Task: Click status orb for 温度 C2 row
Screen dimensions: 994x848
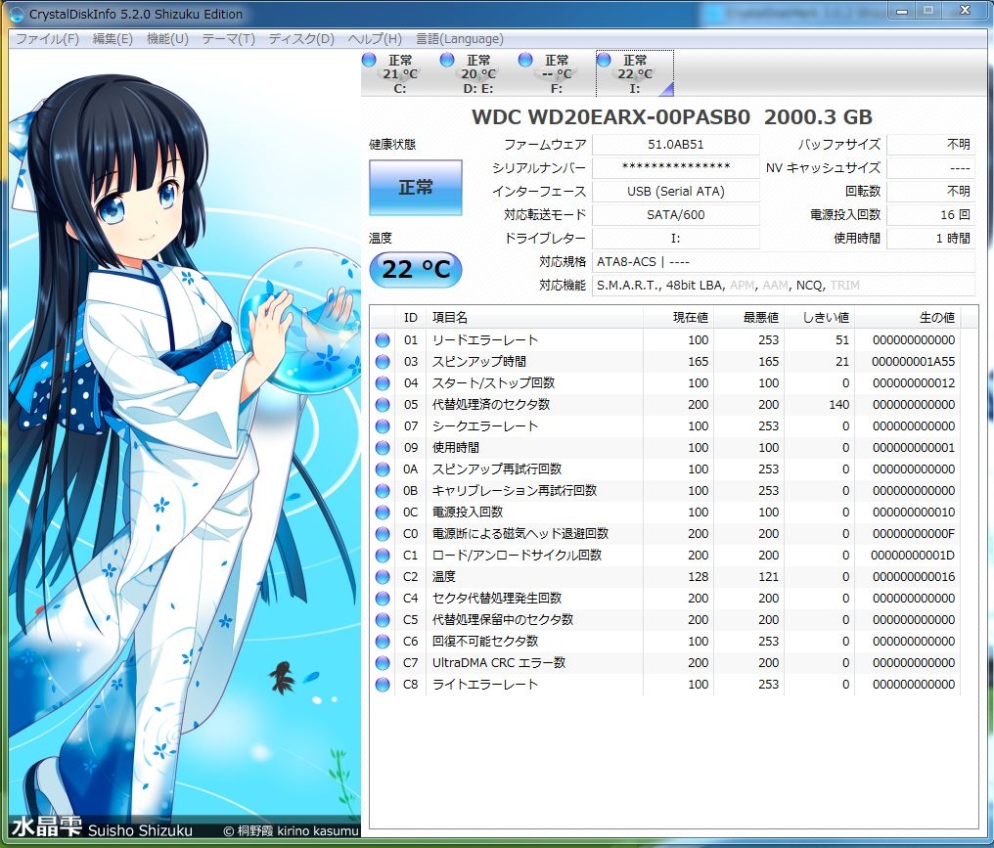Action: tap(383, 577)
